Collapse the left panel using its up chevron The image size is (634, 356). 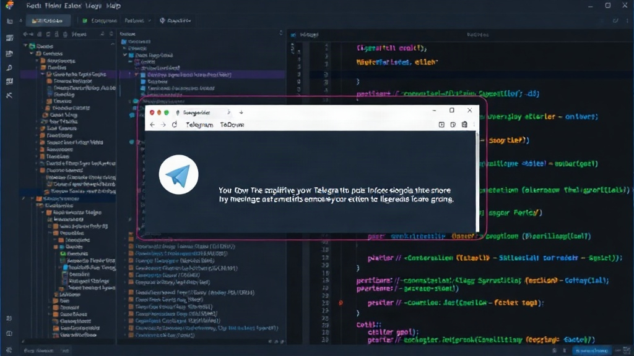(x=113, y=44)
